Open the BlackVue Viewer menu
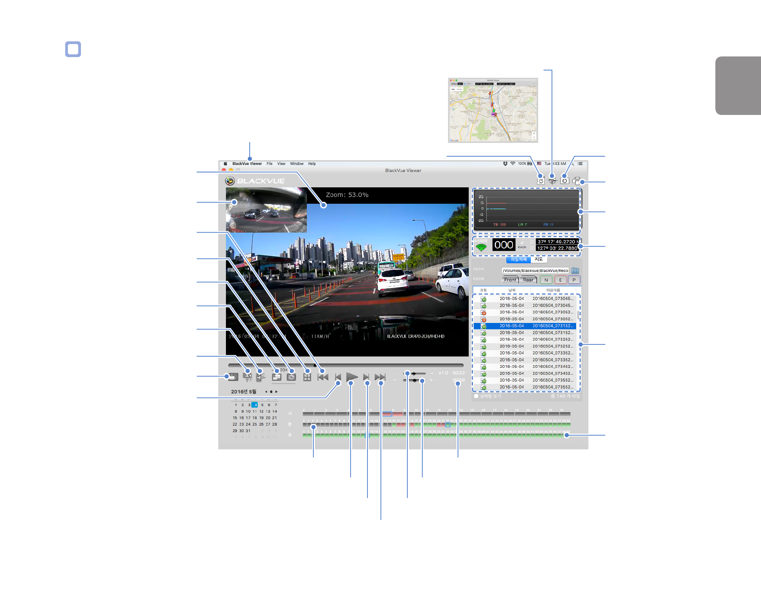The width and height of the screenshot is (761, 608). coord(247,164)
